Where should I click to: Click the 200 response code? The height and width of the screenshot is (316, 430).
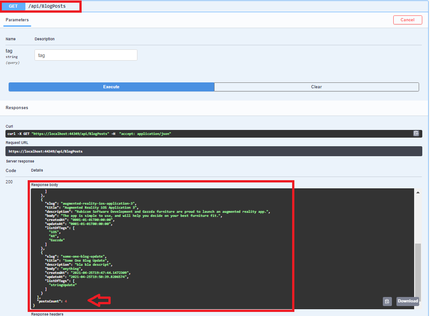9,182
